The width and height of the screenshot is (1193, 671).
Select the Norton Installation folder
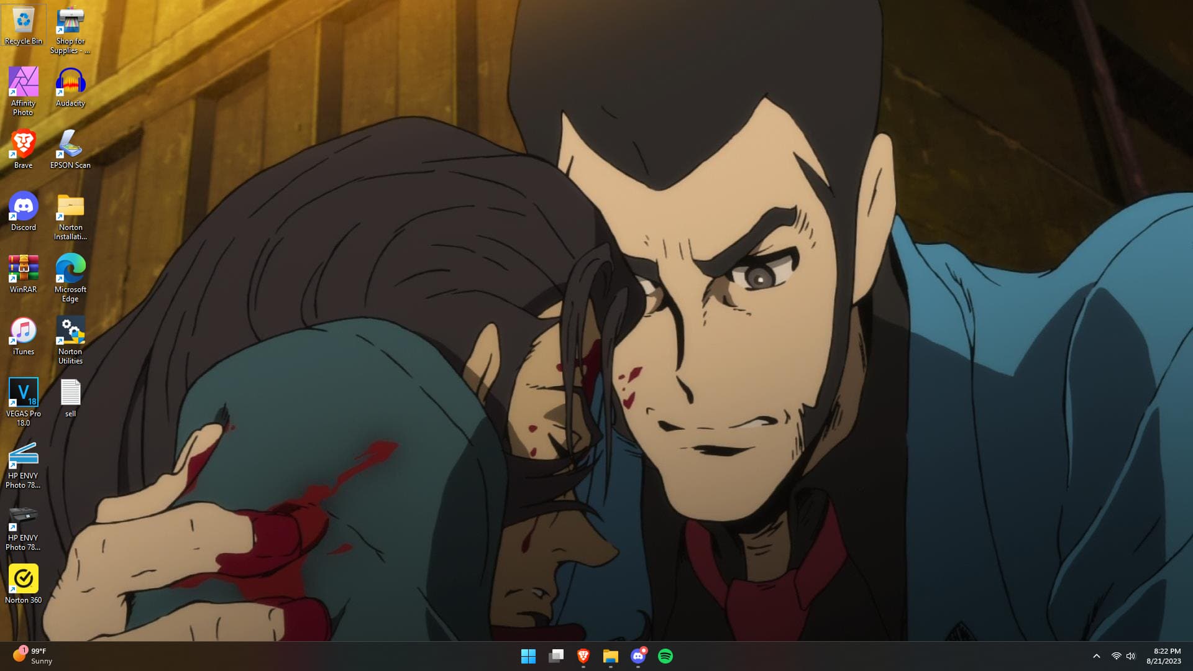(x=70, y=216)
